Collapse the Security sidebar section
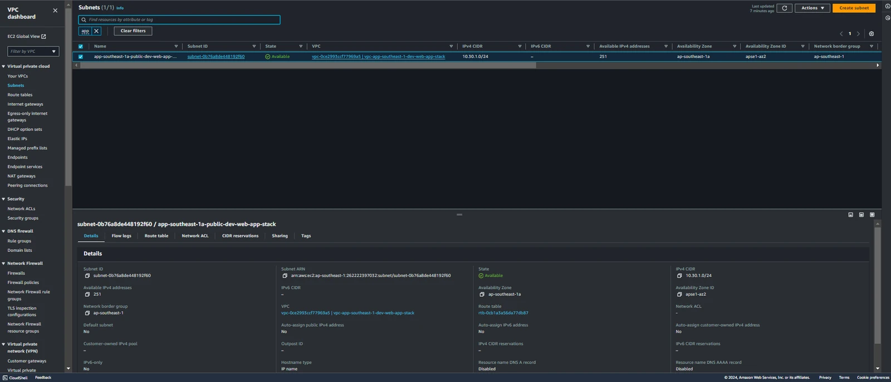This screenshot has height=382, width=891. click(3, 199)
